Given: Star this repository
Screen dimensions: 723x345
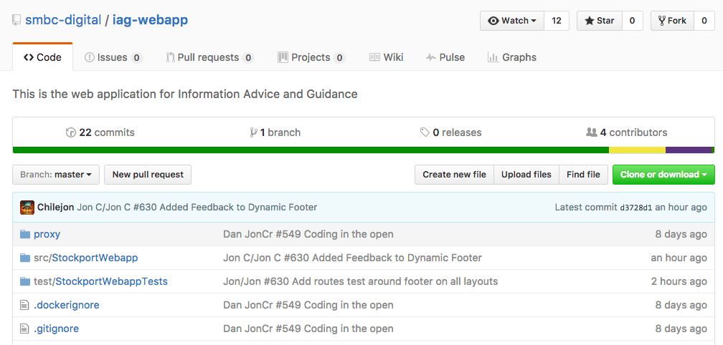Looking at the screenshot, I should pyautogui.click(x=600, y=21).
